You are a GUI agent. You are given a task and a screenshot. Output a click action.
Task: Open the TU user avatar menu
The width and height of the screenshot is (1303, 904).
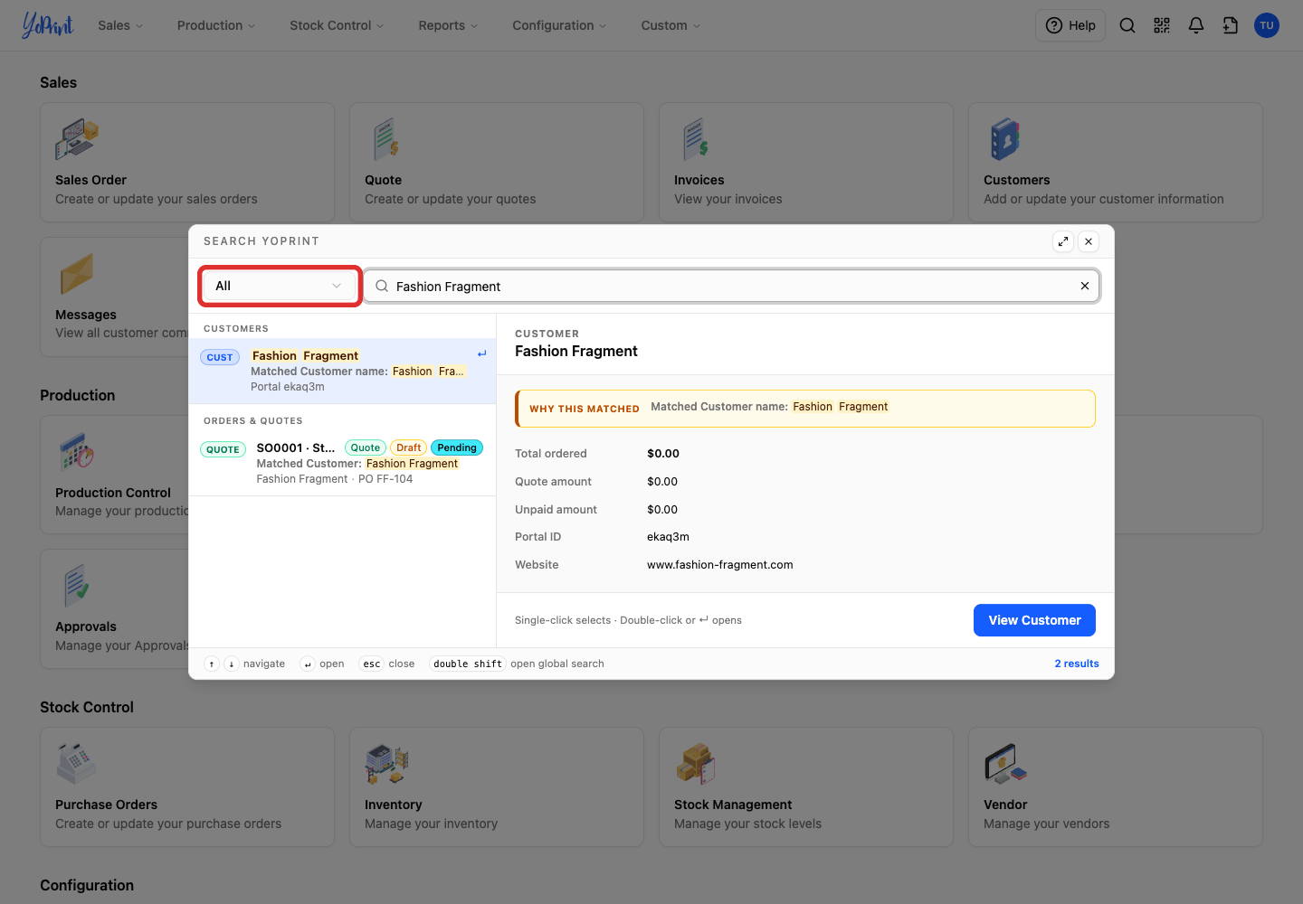(x=1267, y=25)
